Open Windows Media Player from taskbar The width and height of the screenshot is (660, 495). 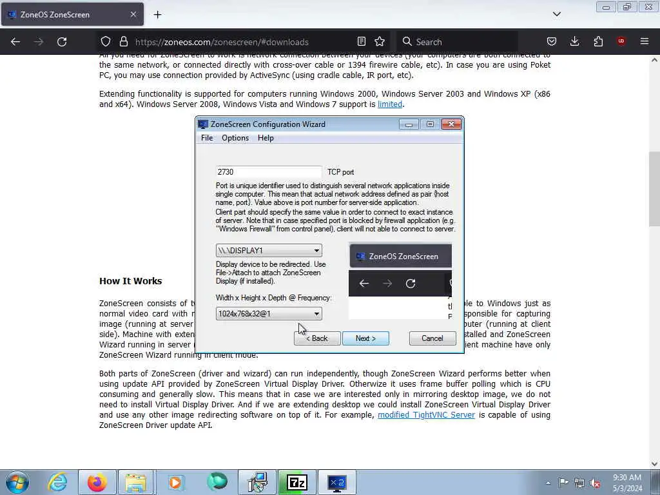coord(175,482)
